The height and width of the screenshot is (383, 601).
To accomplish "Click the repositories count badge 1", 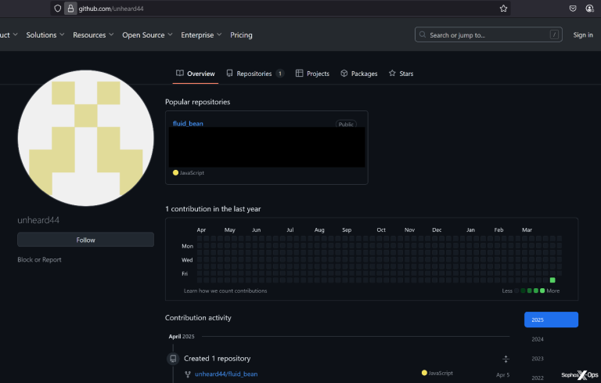I will tap(280, 74).
